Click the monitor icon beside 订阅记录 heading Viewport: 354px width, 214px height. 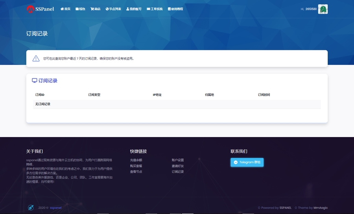click(35, 80)
